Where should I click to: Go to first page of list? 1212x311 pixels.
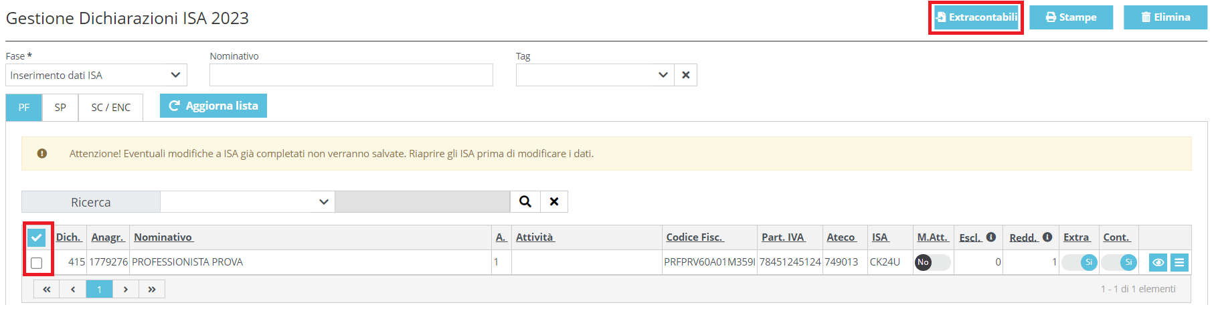pos(47,289)
